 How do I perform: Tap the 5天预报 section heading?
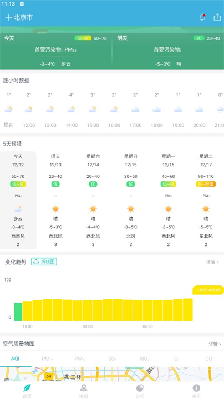click(x=12, y=144)
